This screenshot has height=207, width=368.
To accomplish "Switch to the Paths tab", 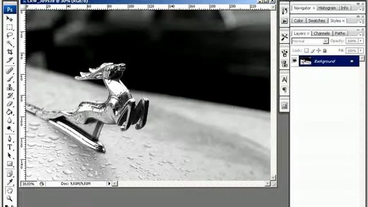I will click(340, 33).
